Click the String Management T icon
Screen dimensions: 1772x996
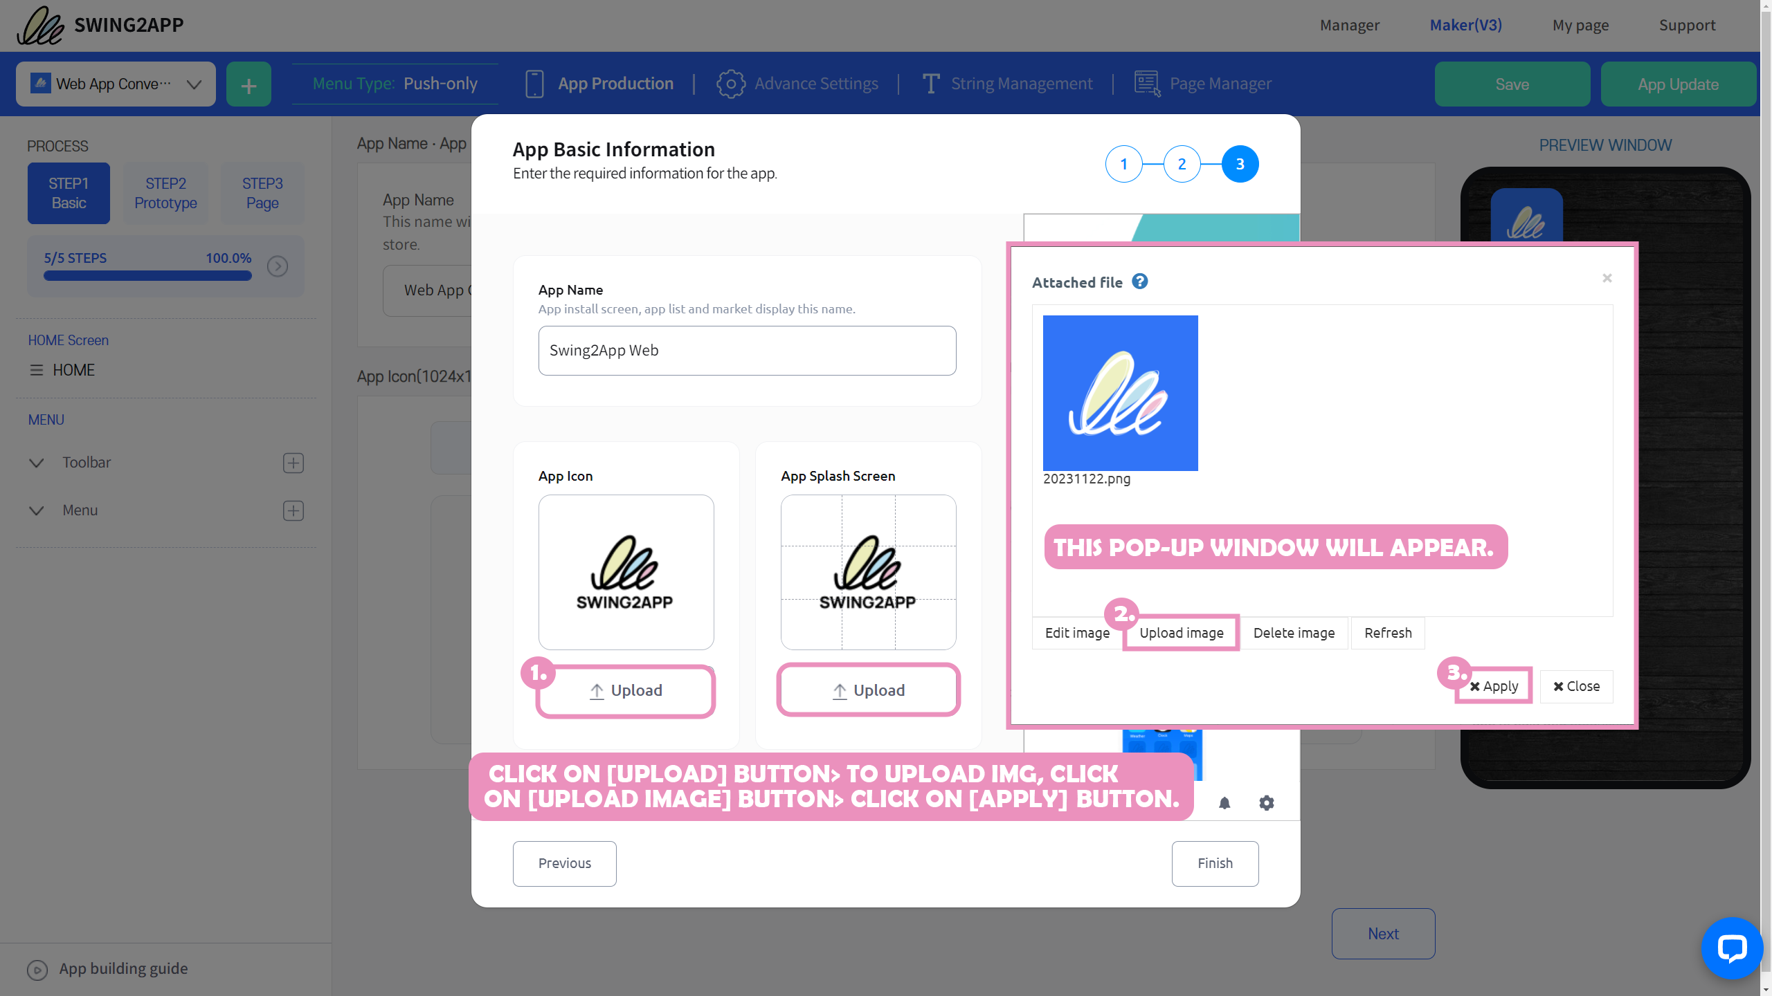tap(931, 84)
